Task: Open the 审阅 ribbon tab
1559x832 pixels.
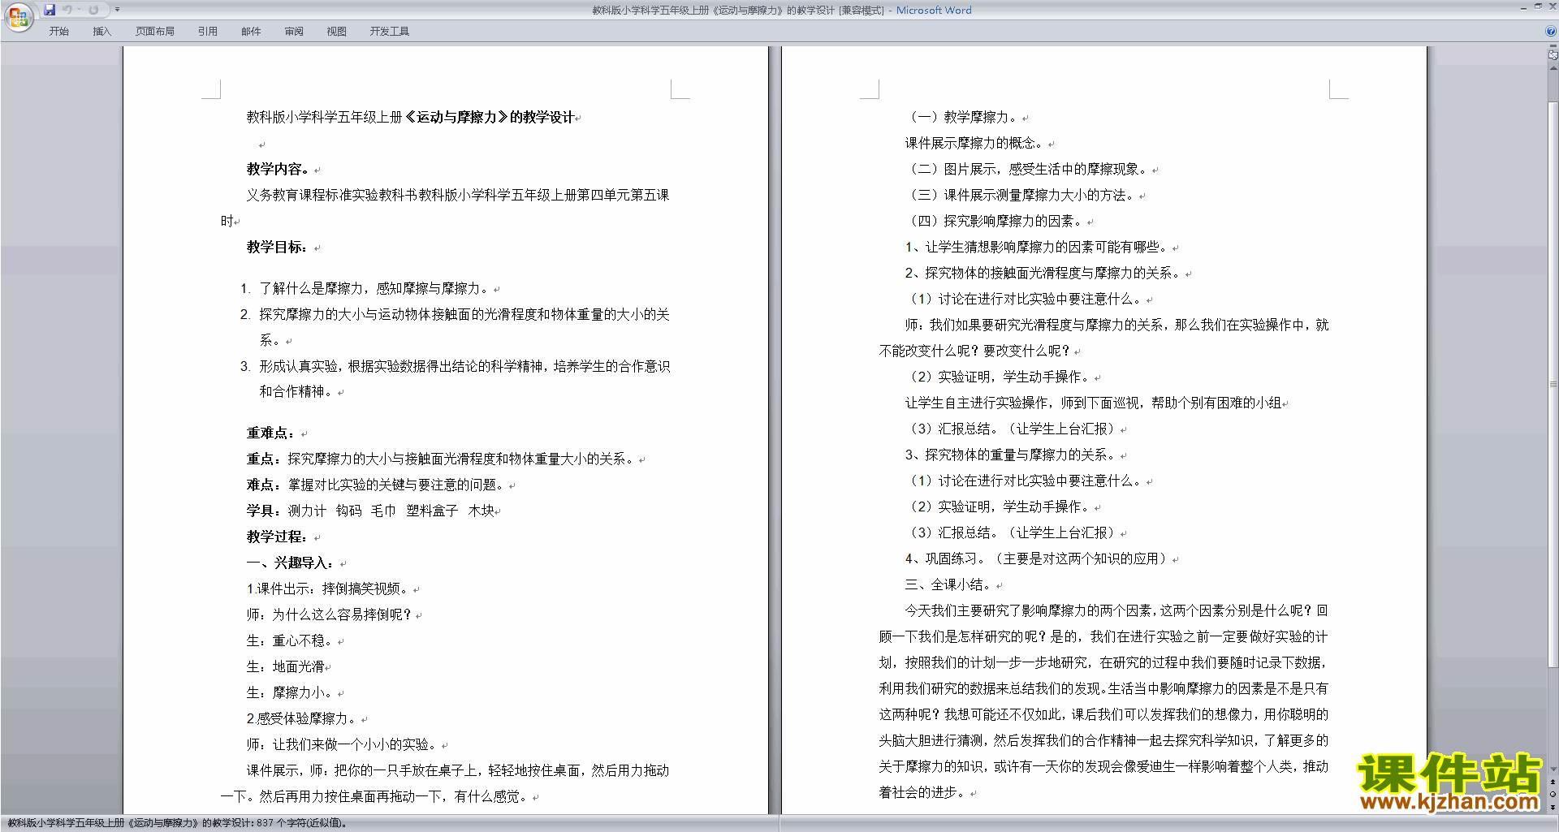Action: 294,32
